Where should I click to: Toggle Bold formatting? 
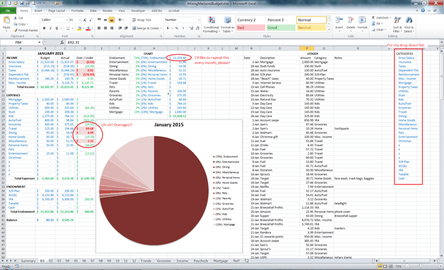click(x=44, y=28)
